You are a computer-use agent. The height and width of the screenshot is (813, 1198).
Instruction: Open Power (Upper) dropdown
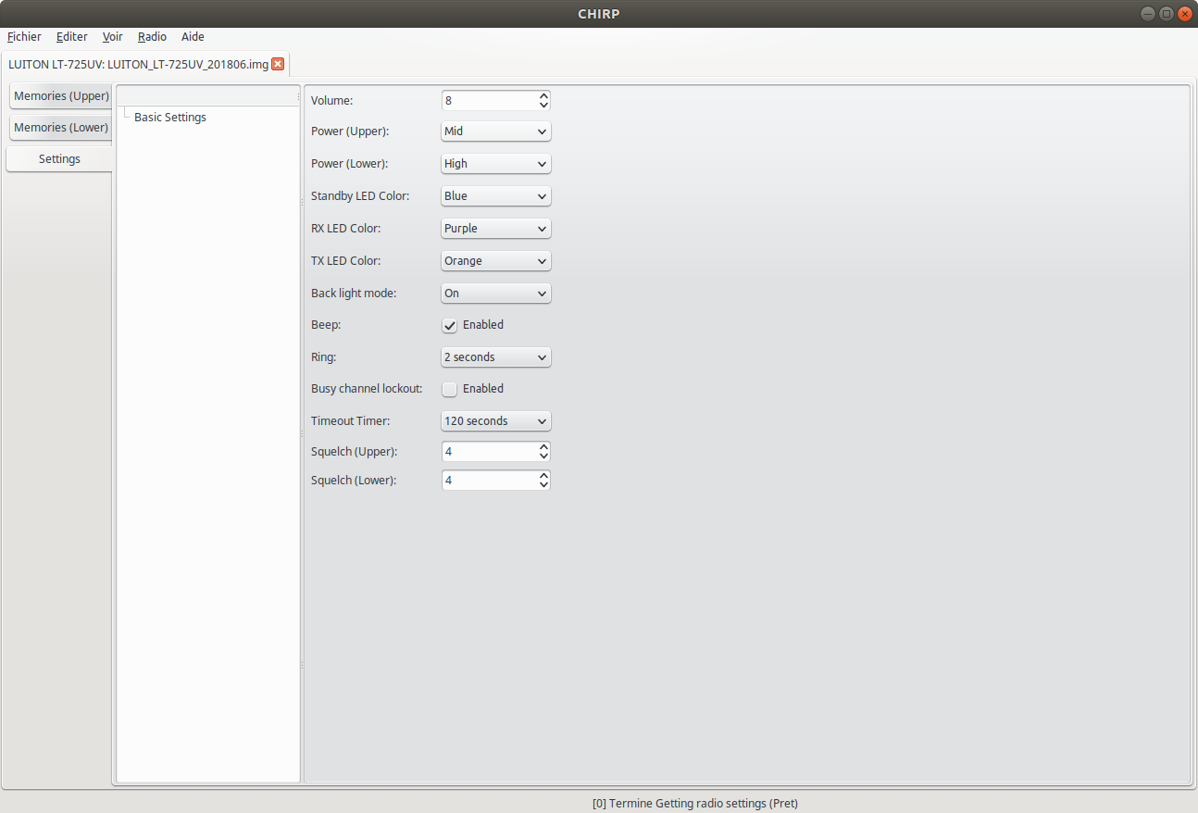click(x=496, y=131)
